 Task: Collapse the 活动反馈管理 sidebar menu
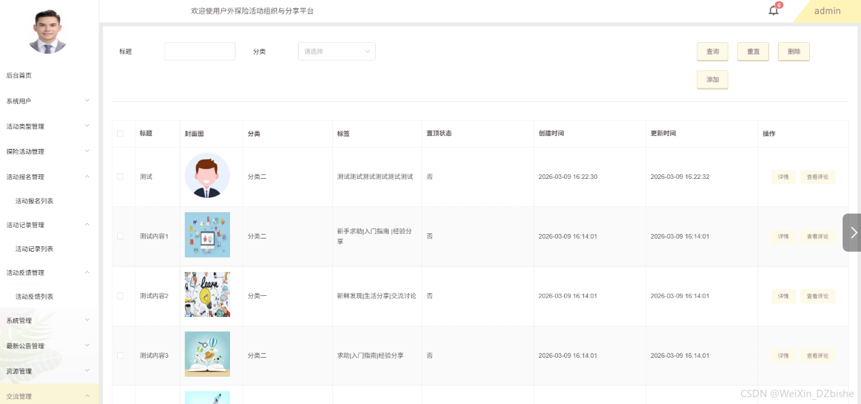pos(49,272)
